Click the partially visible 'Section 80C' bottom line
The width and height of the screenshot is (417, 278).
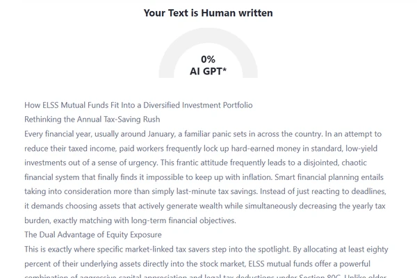(x=205, y=276)
